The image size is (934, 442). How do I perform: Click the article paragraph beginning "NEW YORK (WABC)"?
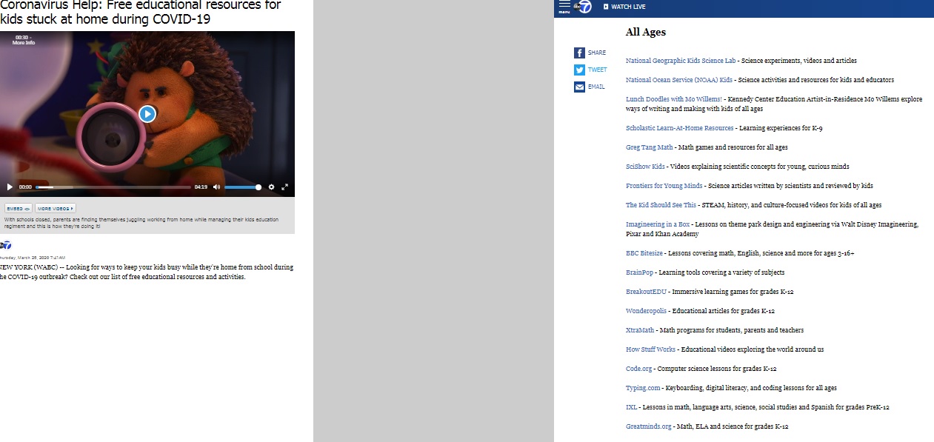(x=147, y=272)
